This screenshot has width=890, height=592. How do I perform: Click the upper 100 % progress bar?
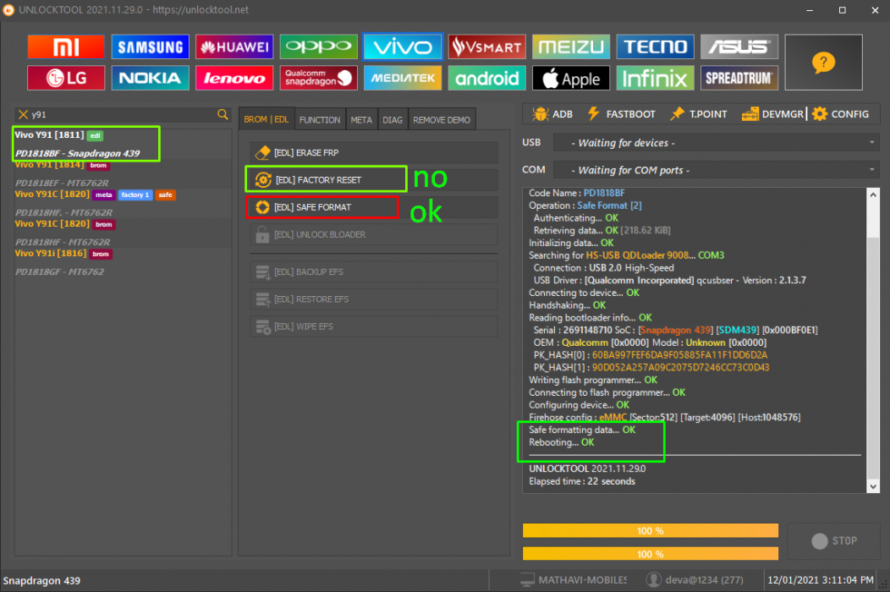651,531
